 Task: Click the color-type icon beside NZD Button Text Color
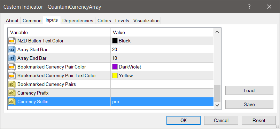tap(12, 41)
